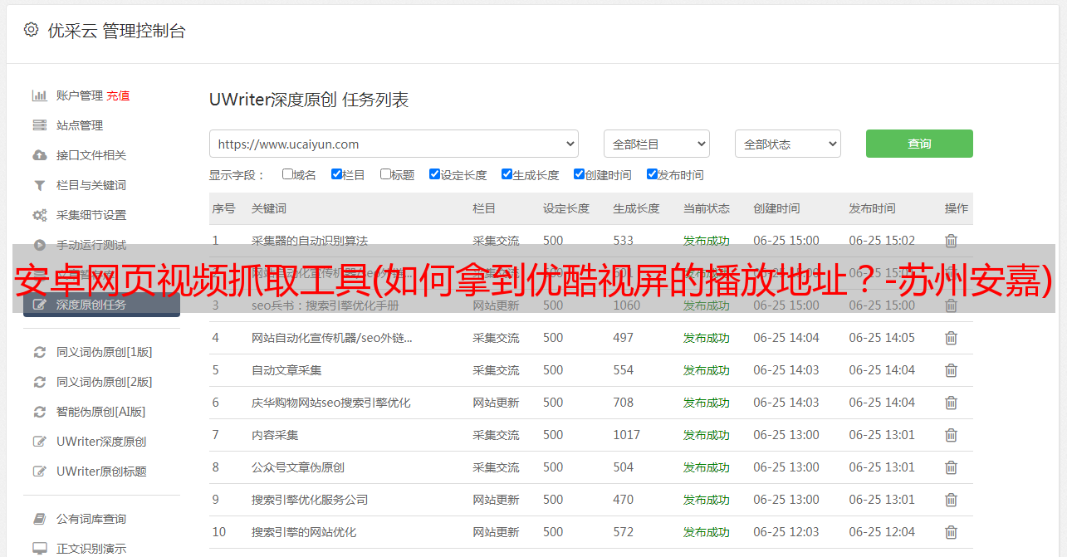Image resolution: width=1067 pixels, height=557 pixels.
Task: Remove the 内容采集 task via trash icon
Action: (x=952, y=435)
